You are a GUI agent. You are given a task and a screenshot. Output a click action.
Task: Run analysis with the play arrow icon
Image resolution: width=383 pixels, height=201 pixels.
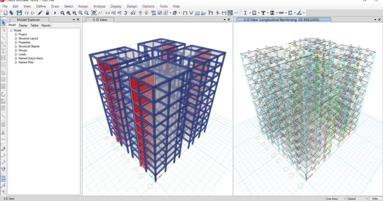pos(55,13)
